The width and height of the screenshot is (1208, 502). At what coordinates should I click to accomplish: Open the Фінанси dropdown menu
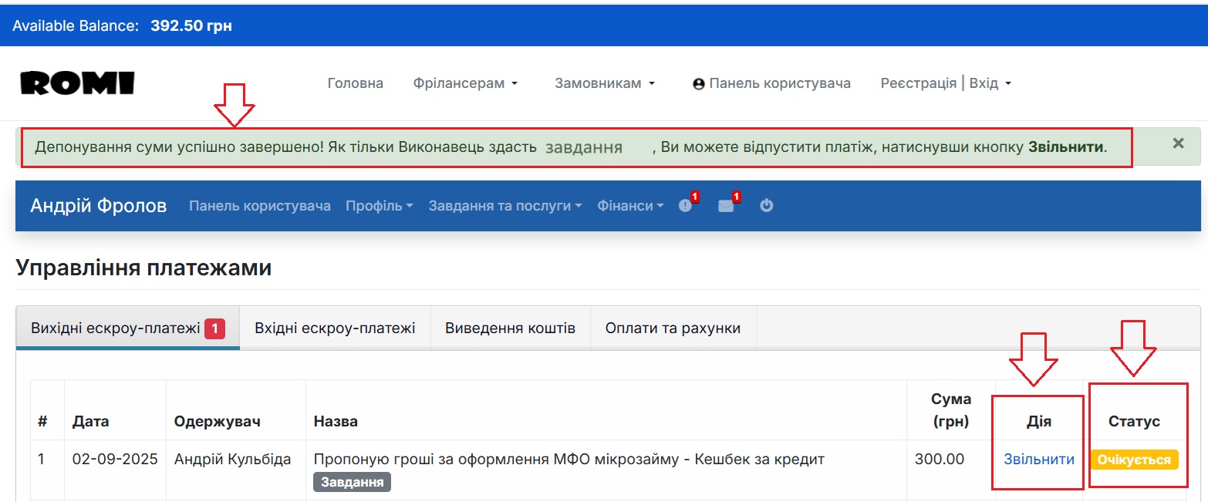[629, 205]
